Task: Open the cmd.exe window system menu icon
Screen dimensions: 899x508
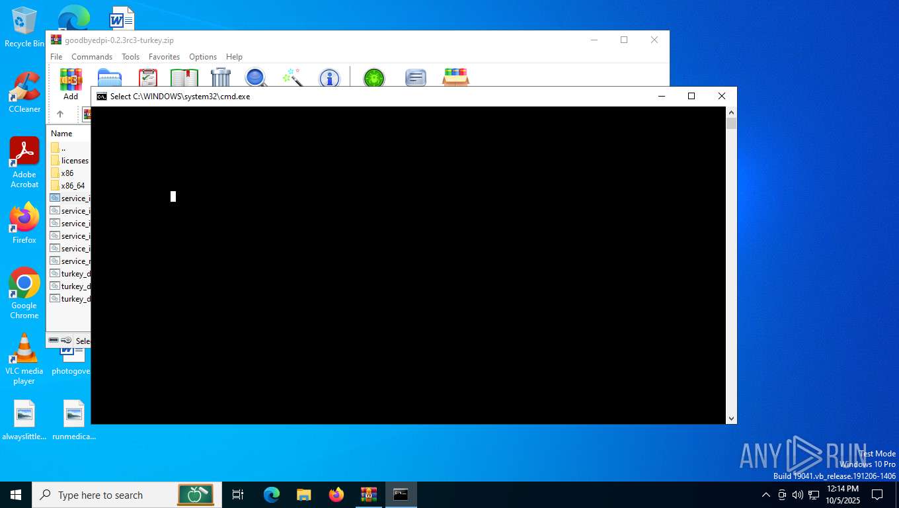Action: 101,97
